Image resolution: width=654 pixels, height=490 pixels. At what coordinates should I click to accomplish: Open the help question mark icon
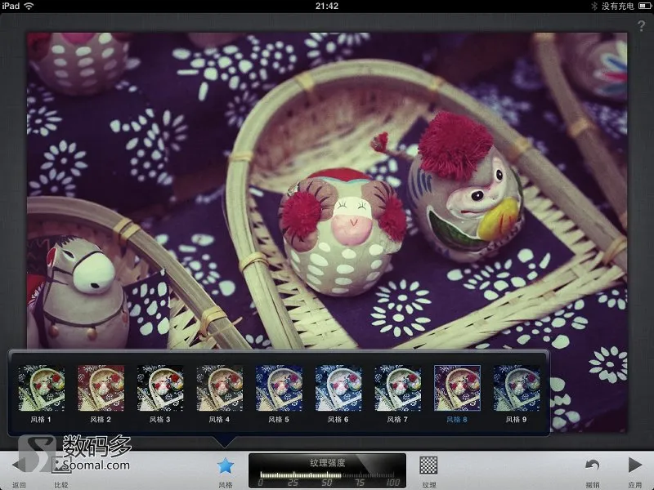point(641,26)
